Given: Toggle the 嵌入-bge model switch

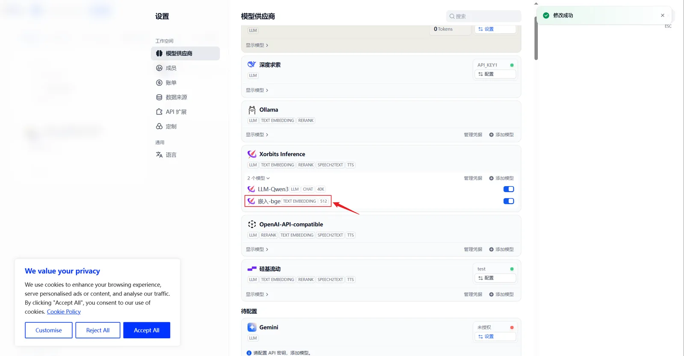Looking at the screenshot, I should [509, 201].
